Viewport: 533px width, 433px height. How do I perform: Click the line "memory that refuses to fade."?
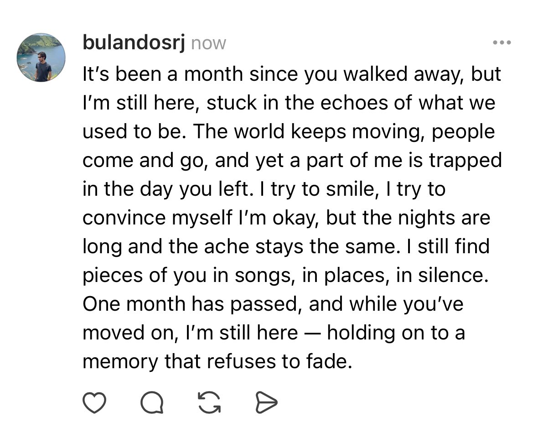point(217,361)
